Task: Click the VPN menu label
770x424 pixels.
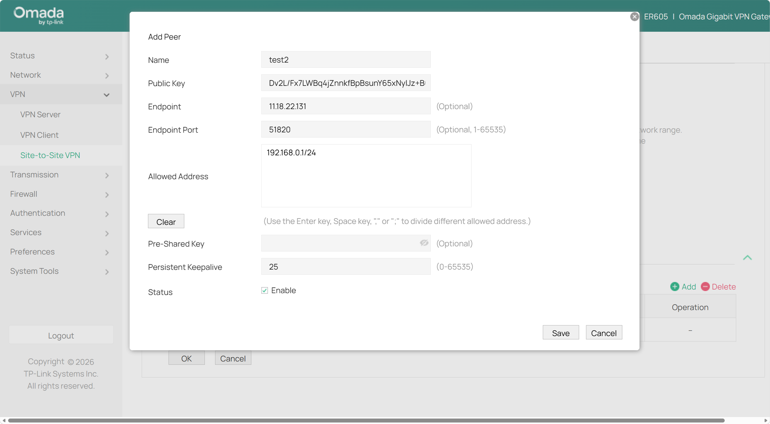Action: 18,94
